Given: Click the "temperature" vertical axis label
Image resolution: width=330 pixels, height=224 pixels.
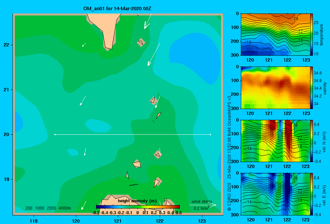Looking at the screenshot, I should [x=321, y=35].
